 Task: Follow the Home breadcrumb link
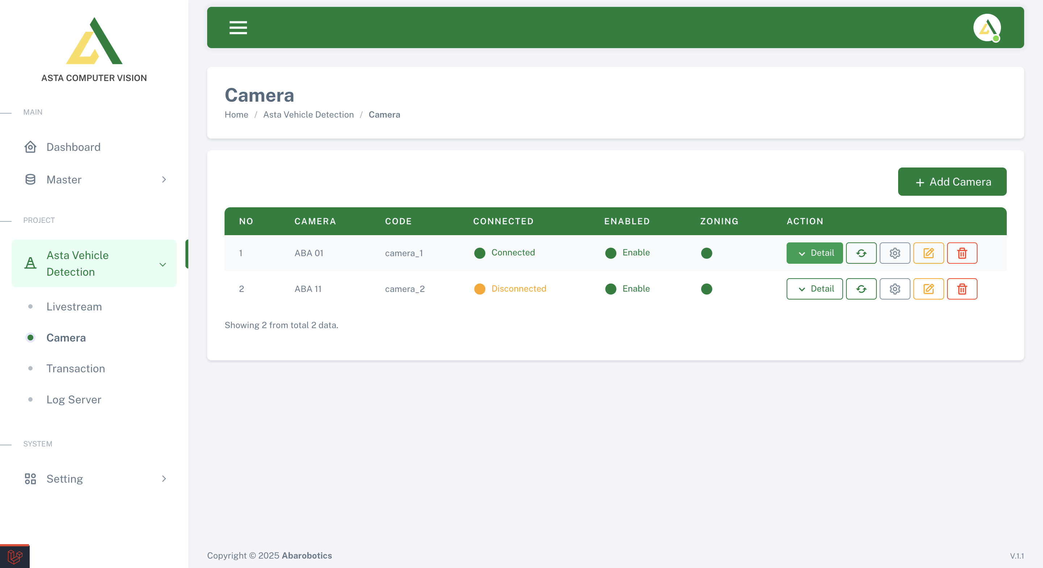[236, 114]
